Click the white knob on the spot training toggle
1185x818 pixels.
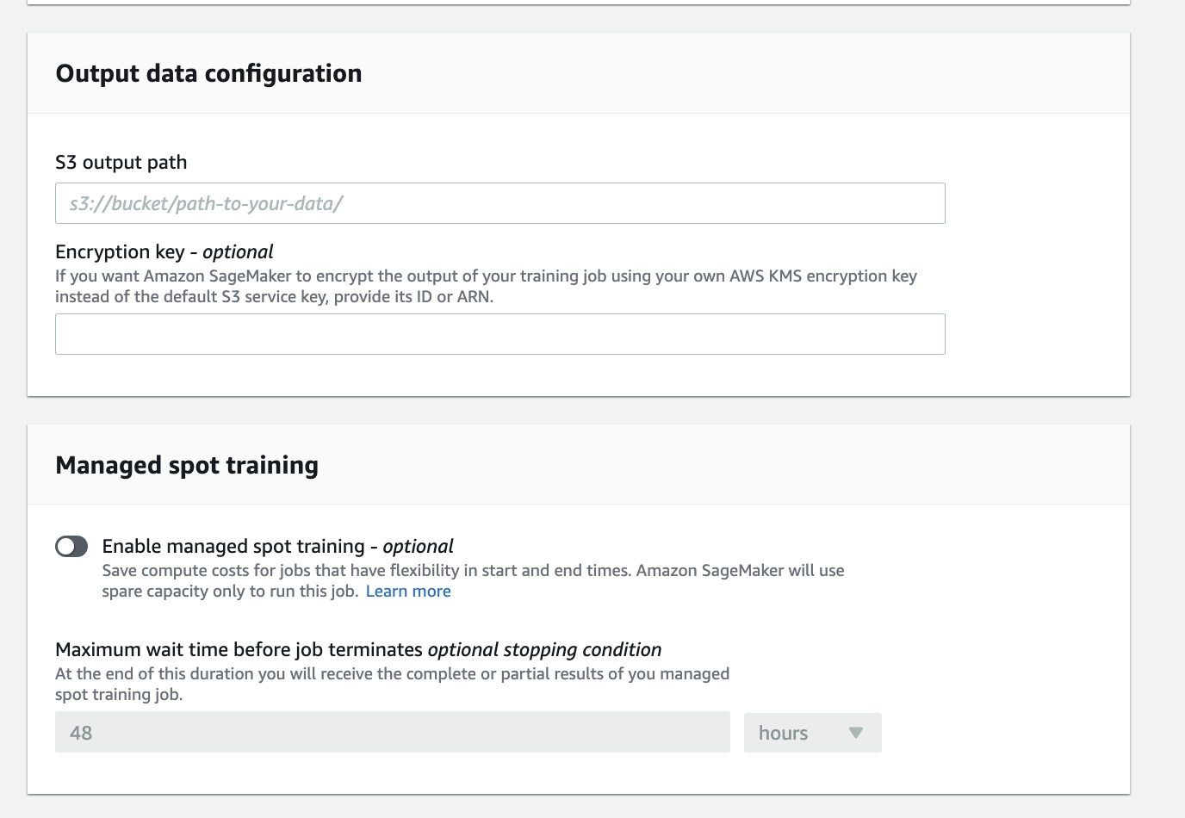[x=65, y=547]
